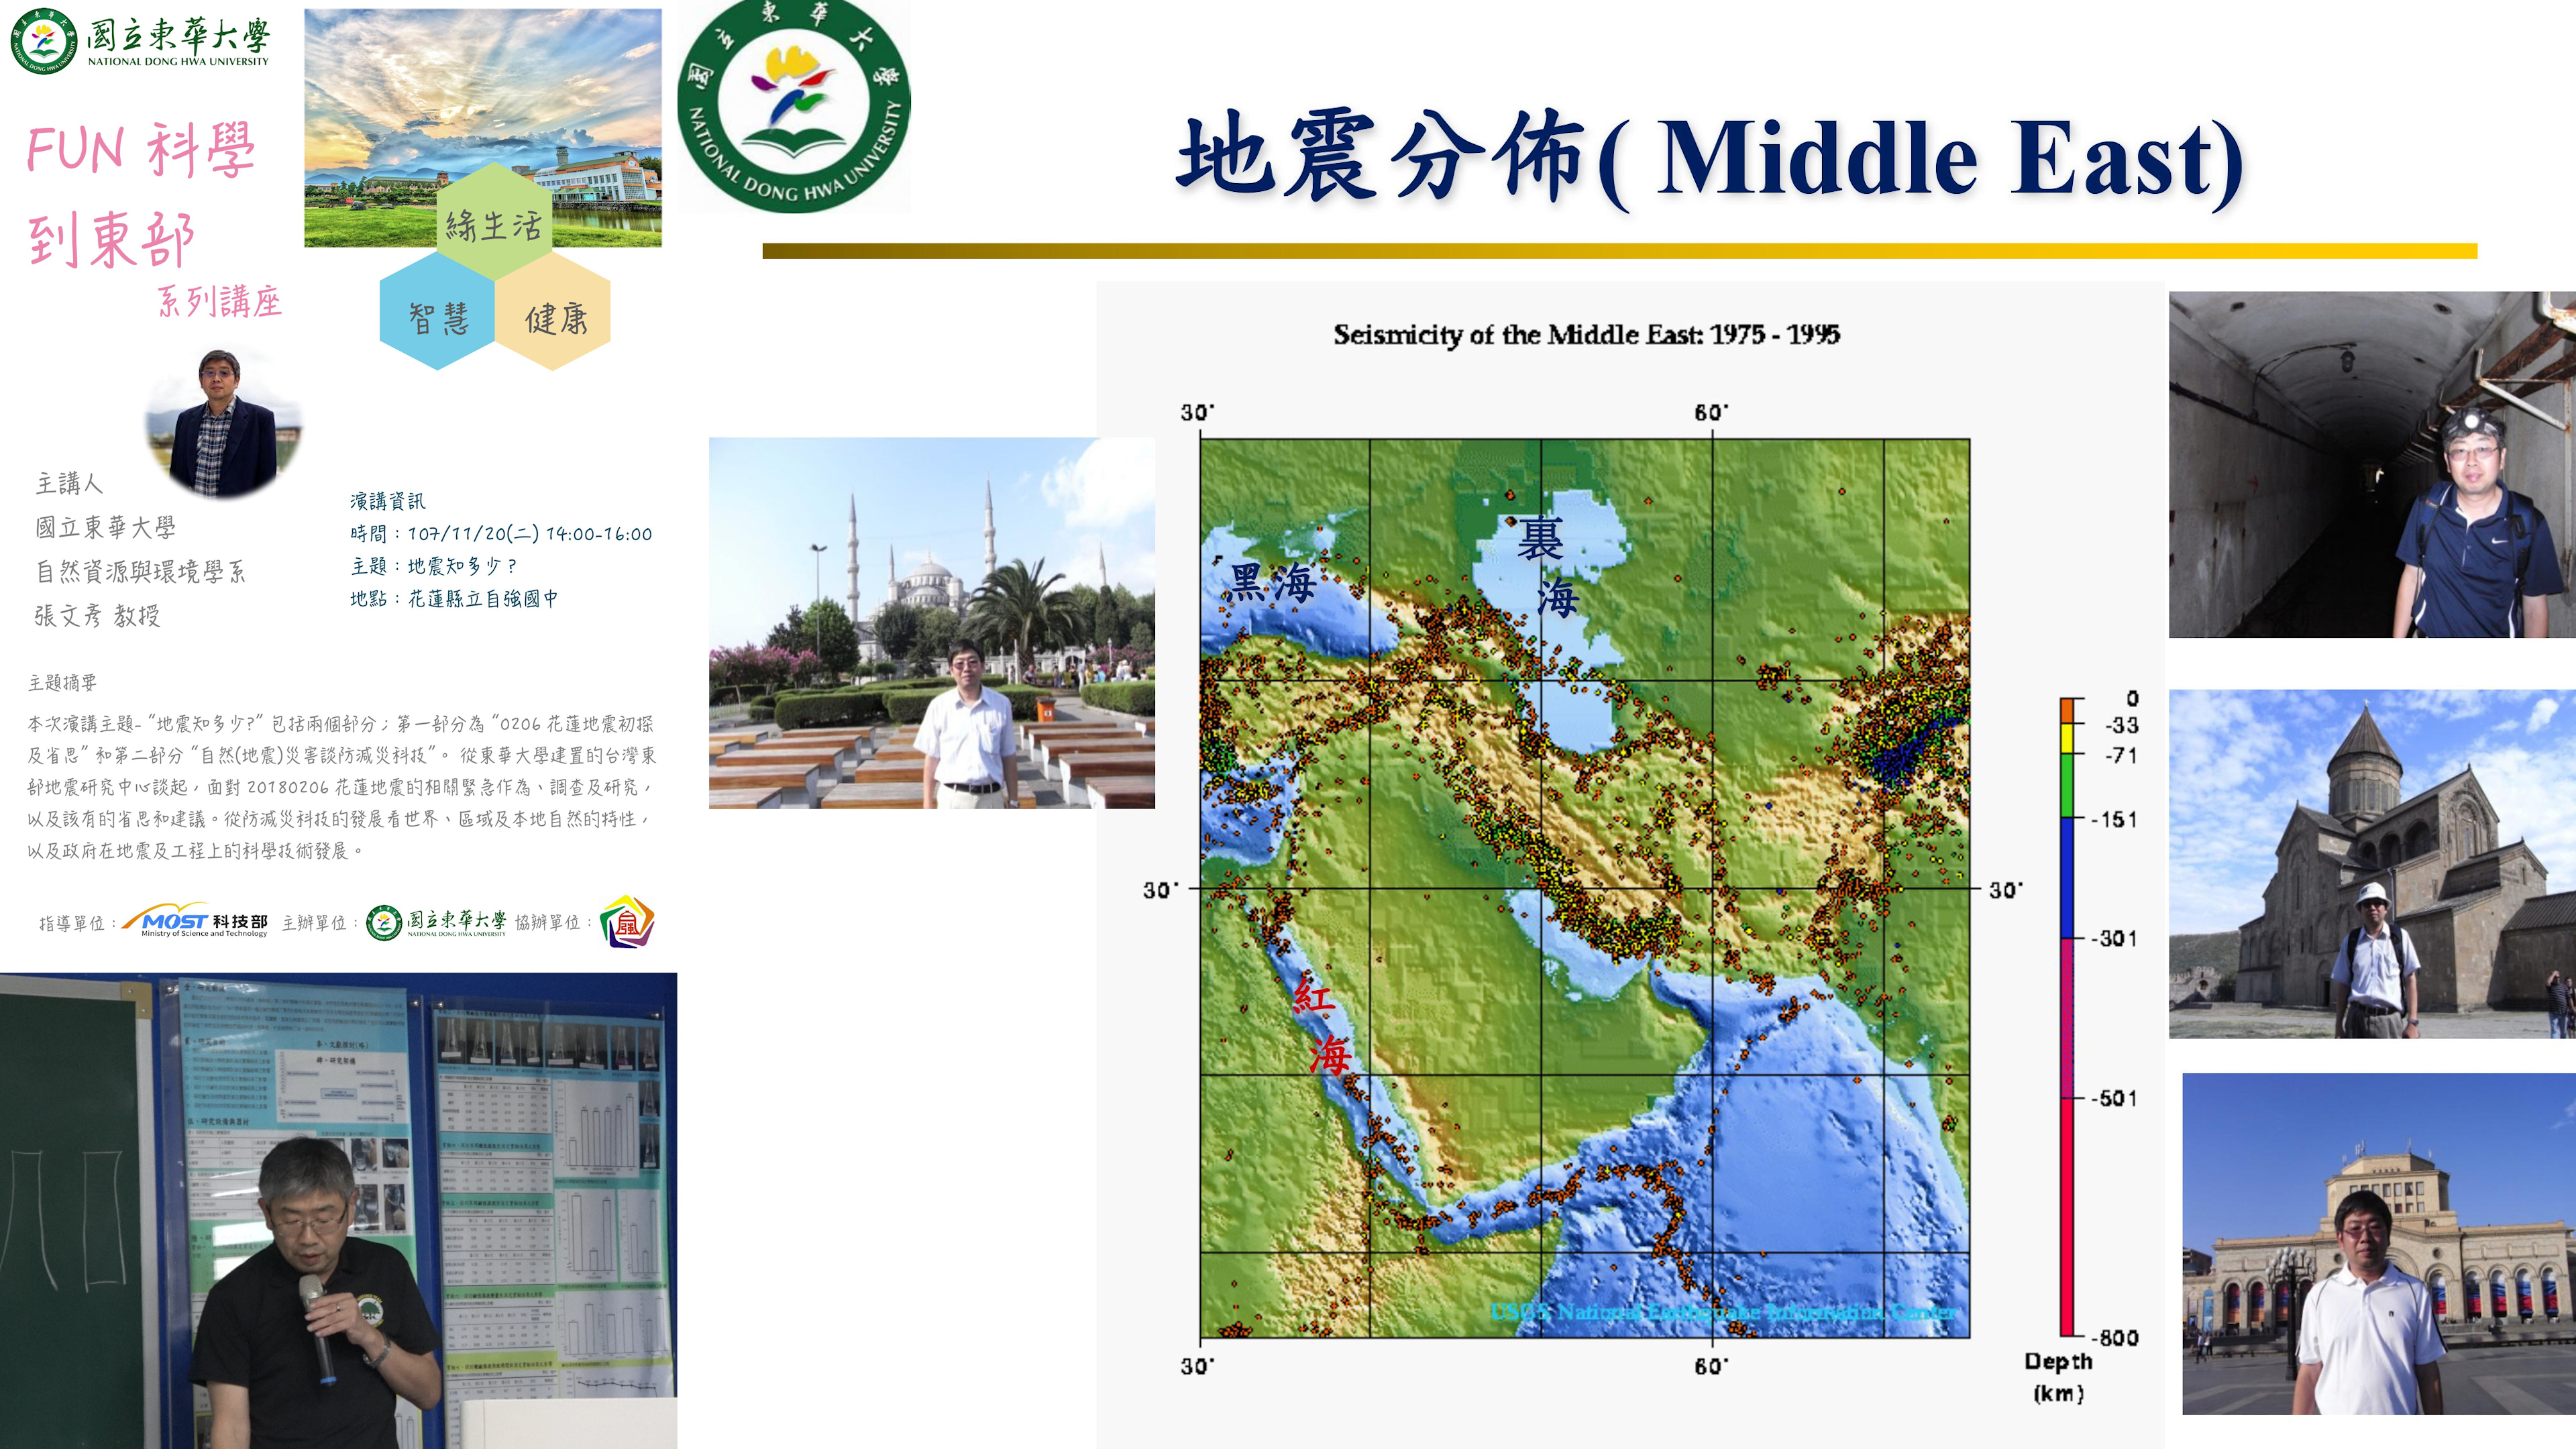Click the 黑海 label on the map
The image size is (2576, 1449).
click(x=1272, y=583)
